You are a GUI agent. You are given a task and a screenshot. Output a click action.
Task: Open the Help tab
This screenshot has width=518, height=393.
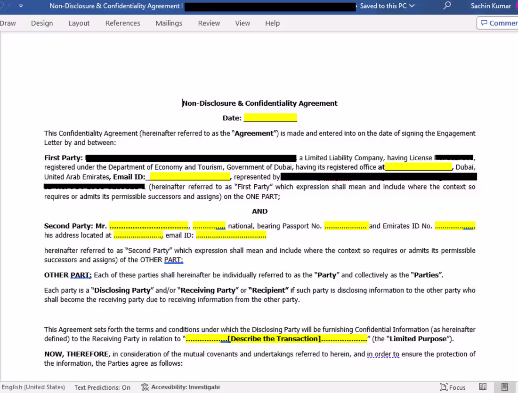click(x=272, y=23)
